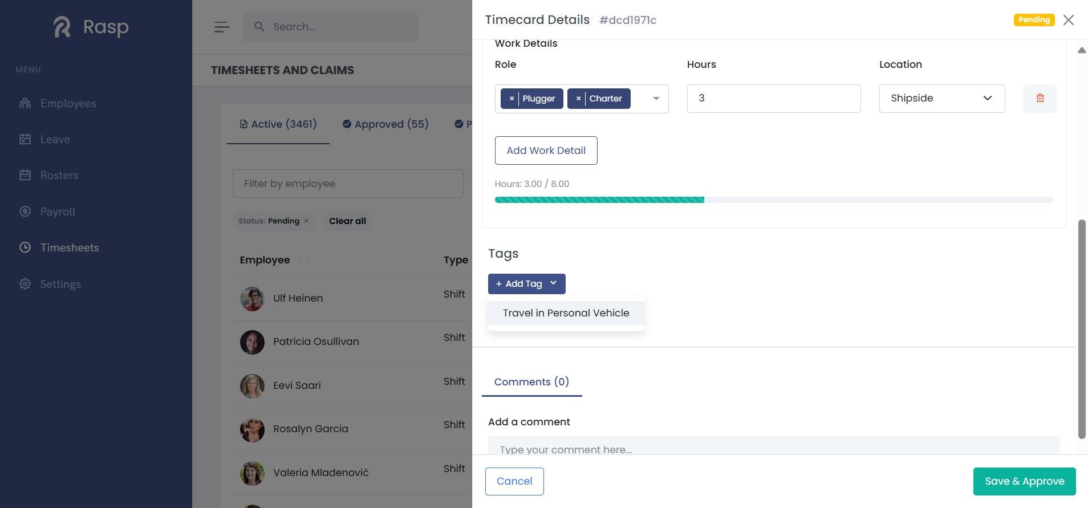Viewport: 1088px width, 508px height.
Task: Cancel the timecard edit
Action: point(514,481)
